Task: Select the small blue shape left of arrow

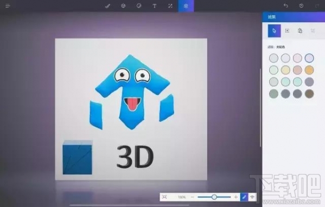Action: pyautogui.click(x=96, y=115)
